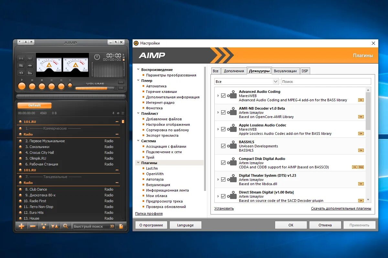Click Скачать дополнительные плагины link
This screenshot has width=388, height=258.
pyautogui.click(x=341, y=208)
